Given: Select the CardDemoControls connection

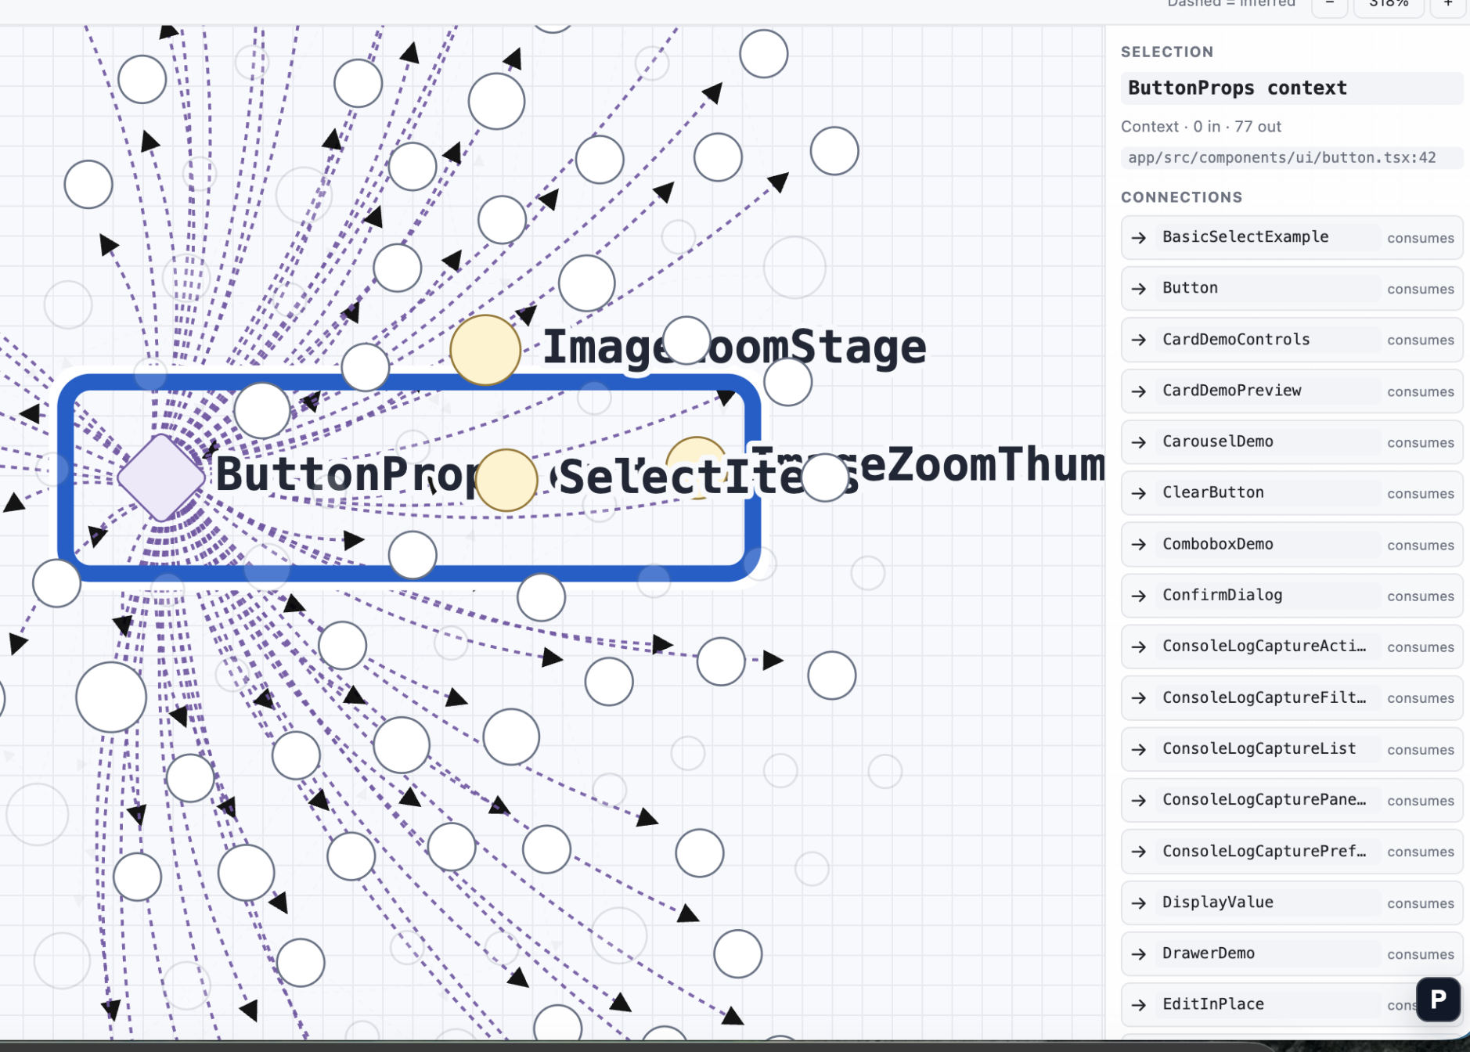Looking at the screenshot, I should pos(1292,340).
